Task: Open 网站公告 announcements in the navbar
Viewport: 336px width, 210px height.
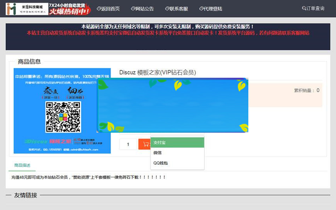Action: point(142,9)
